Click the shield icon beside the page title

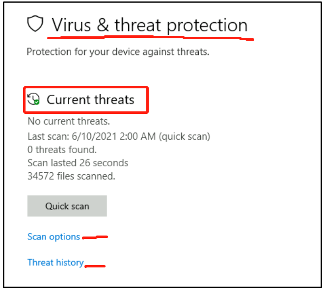pyautogui.click(x=35, y=24)
